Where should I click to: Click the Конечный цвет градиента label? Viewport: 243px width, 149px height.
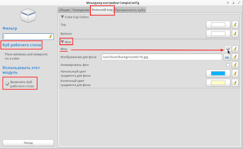(x=76, y=83)
